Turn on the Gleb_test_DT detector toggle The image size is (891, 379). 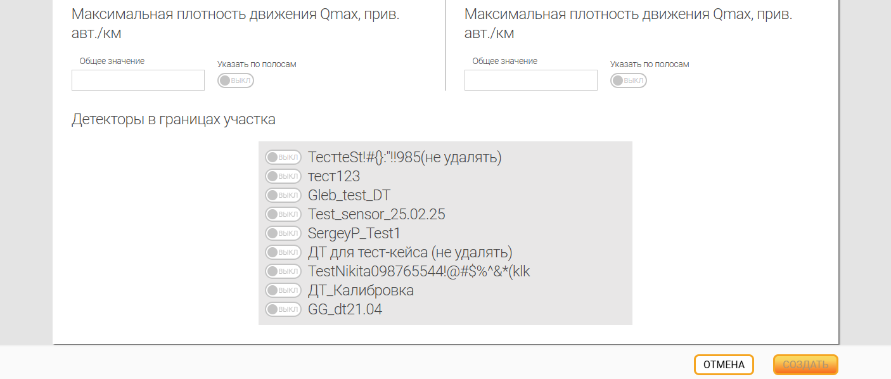[283, 195]
